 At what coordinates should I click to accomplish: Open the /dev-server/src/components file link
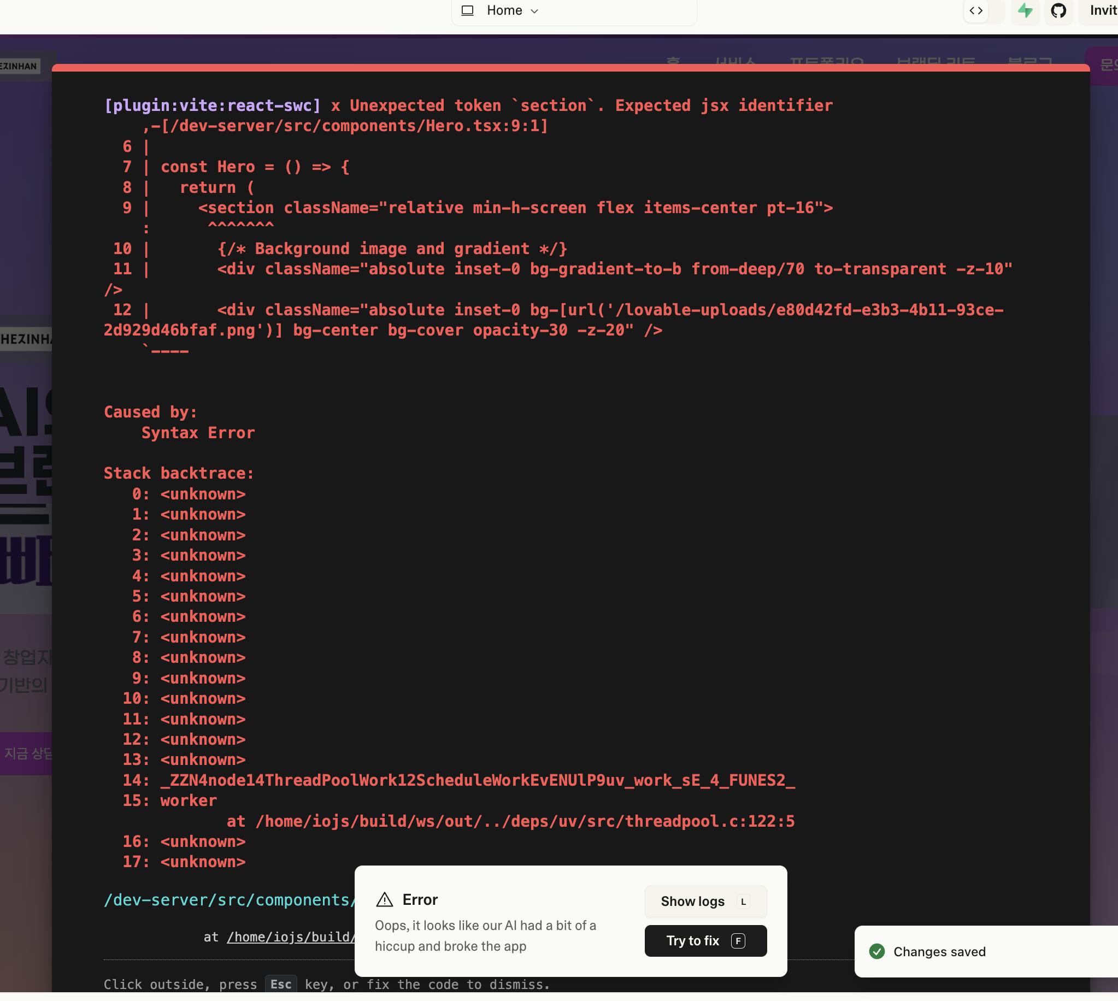(x=230, y=900)
